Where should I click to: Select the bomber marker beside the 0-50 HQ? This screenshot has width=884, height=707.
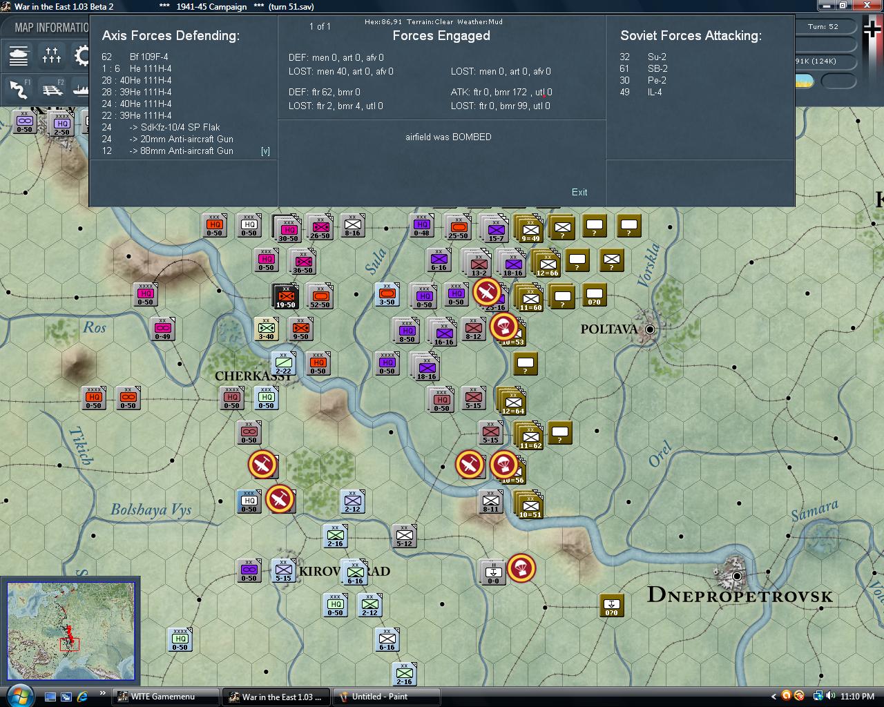[x=280, y=499]
